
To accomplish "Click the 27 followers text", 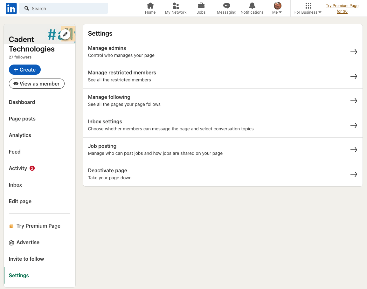I will click(20, 57).
